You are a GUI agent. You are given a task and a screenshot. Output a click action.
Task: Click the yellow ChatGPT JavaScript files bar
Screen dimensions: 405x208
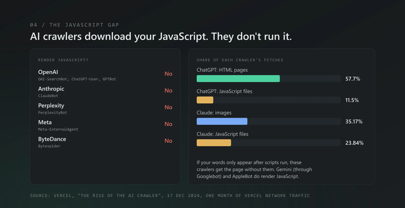click(x=205, y=100)
